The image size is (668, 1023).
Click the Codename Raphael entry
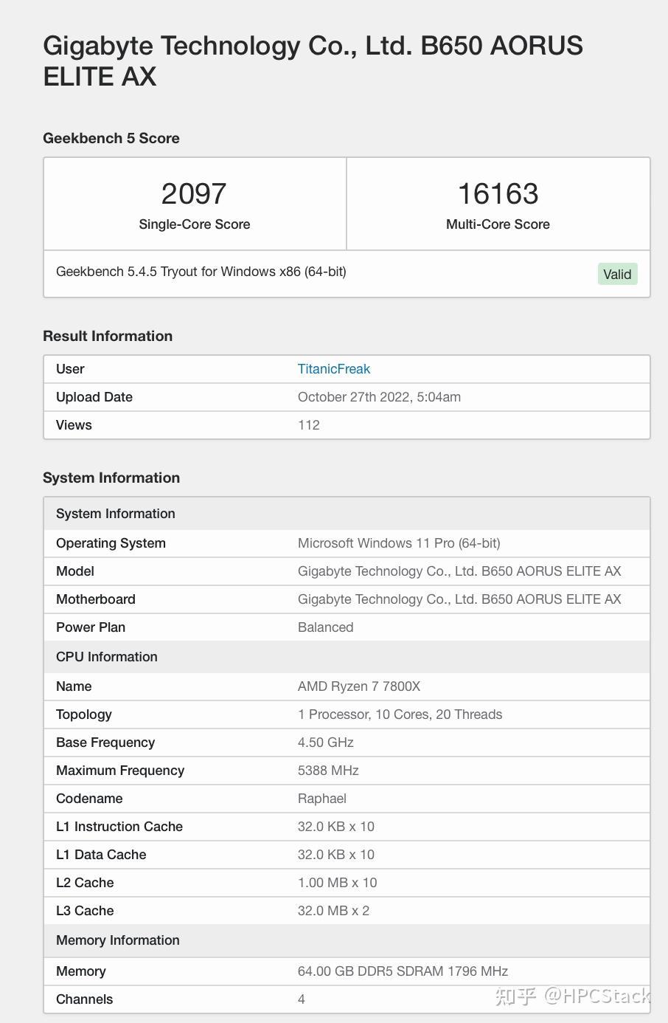321,799
